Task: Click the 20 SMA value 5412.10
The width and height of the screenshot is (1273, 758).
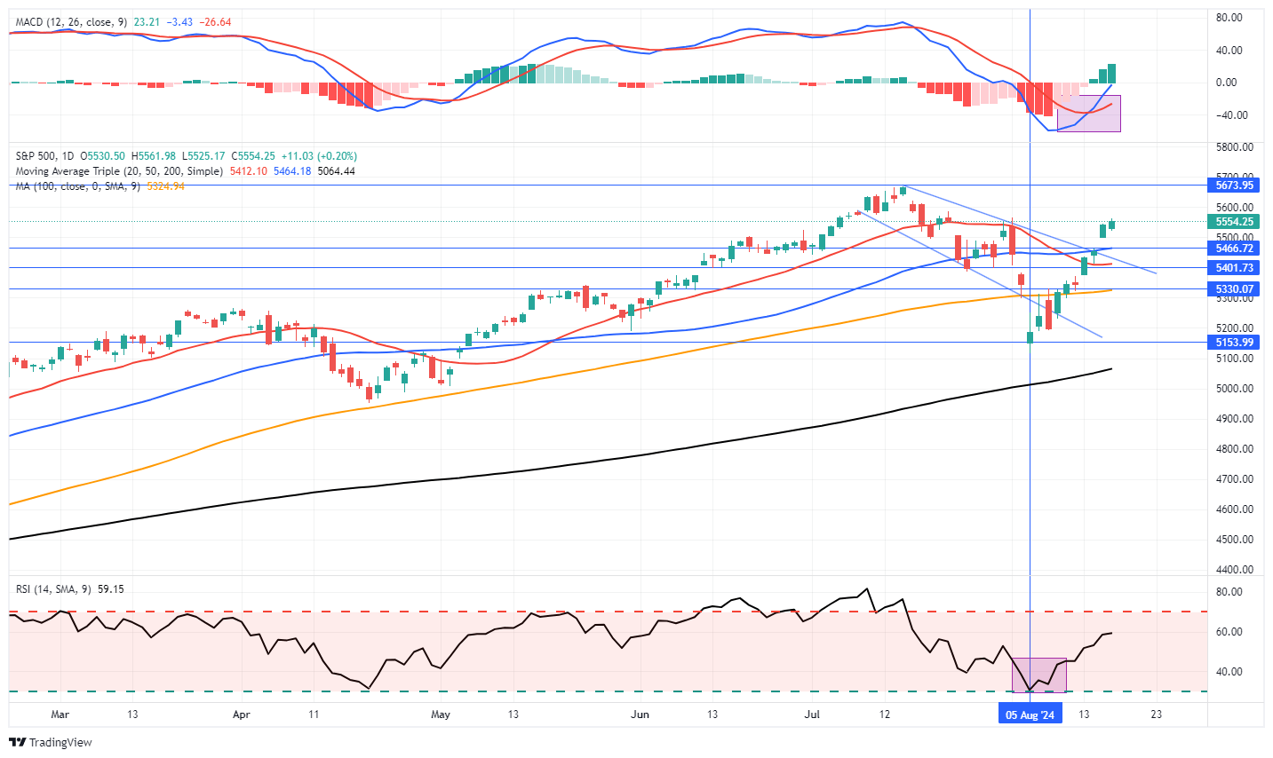Action: 248,171
